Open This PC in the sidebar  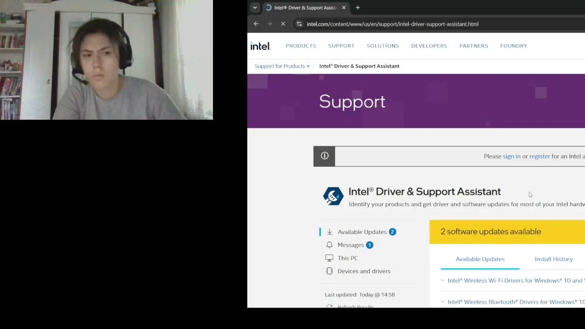click(348, 258)
